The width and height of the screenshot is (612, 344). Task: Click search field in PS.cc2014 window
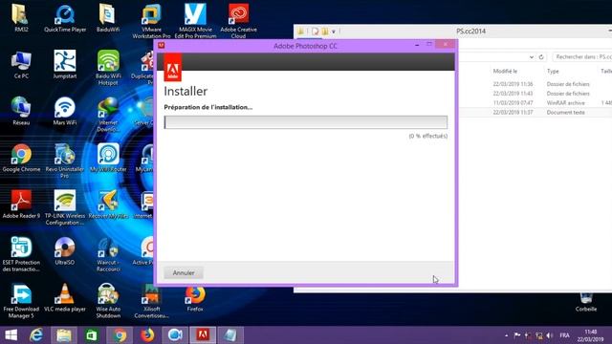(x=582, y=57)
